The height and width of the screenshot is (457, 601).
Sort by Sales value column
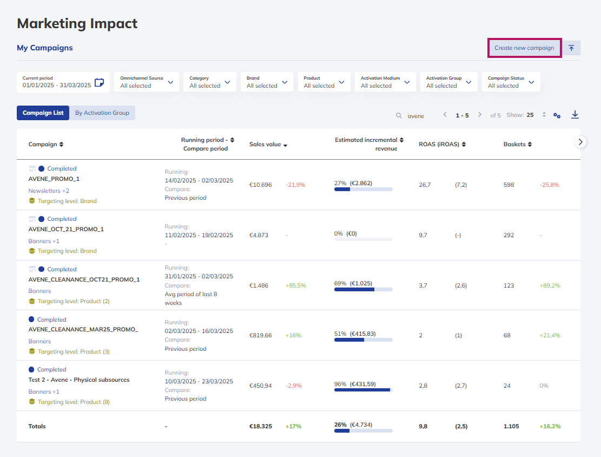click(268, 144)
